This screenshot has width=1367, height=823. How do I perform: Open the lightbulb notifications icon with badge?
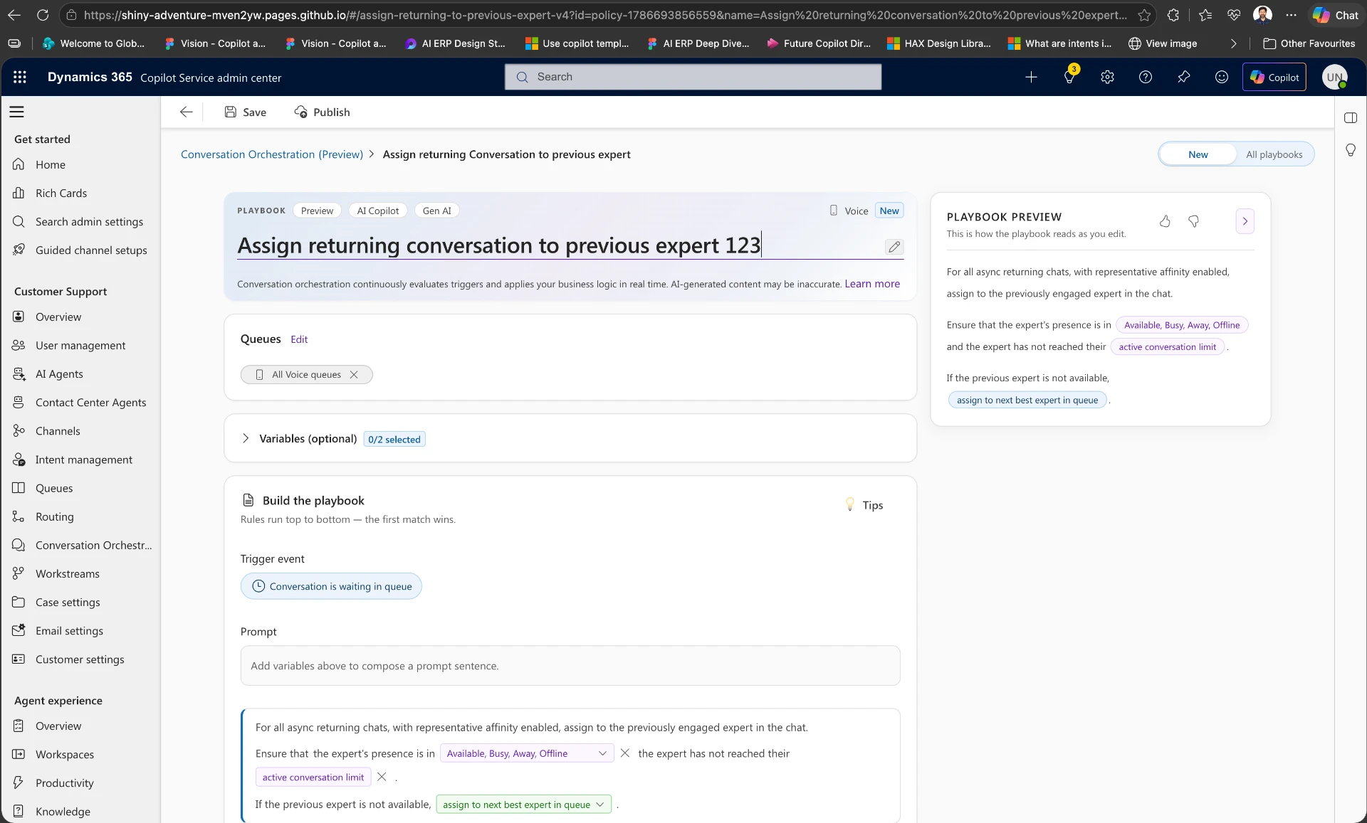point(1069,77)
